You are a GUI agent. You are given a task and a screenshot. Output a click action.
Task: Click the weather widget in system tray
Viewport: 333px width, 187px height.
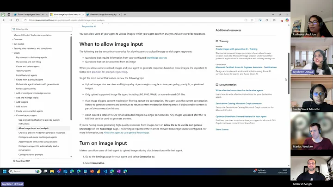(260, 171)
